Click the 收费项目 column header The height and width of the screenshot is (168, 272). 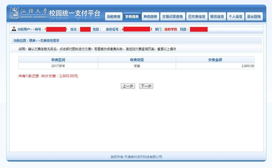tap(137, 60)
